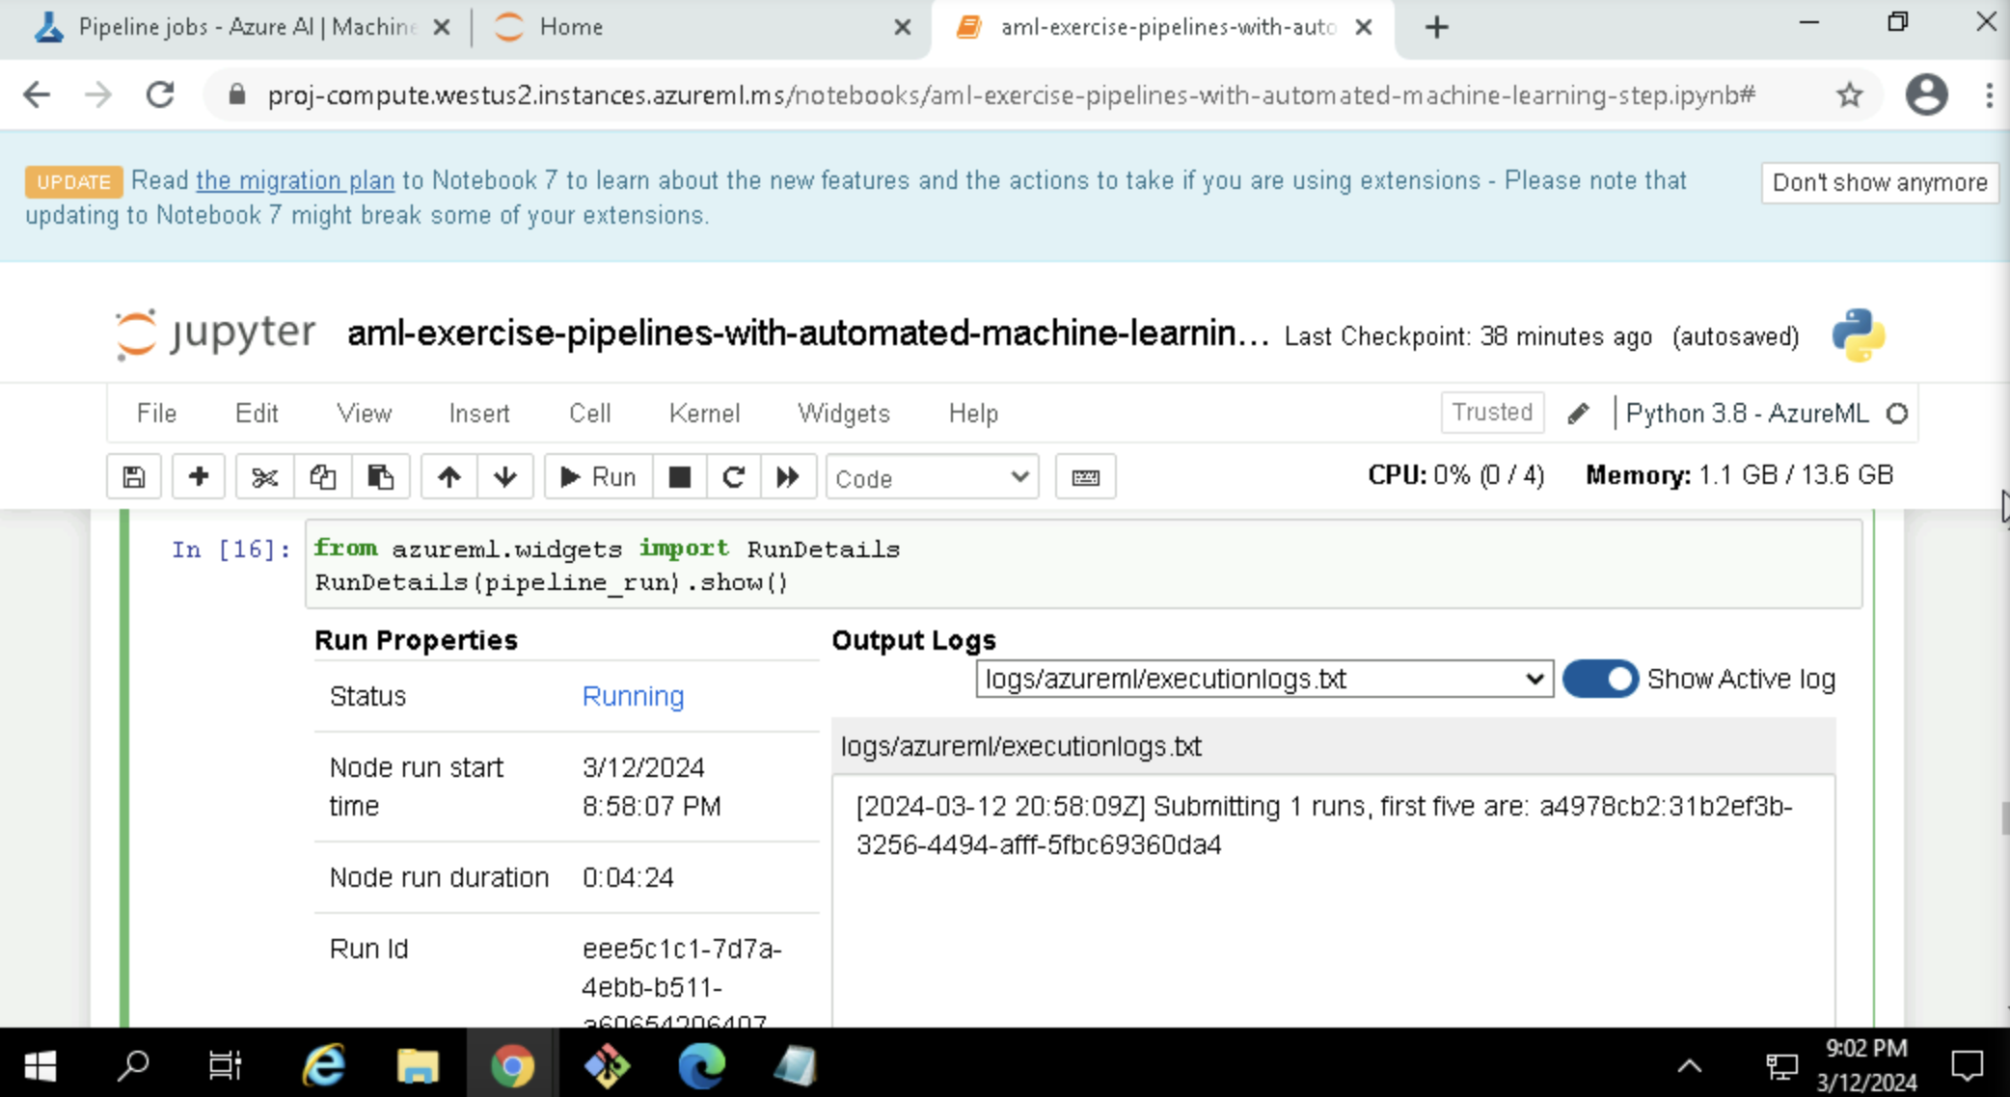
Task: Insert cell below with plus icon
Action: [x=199, y=477]
